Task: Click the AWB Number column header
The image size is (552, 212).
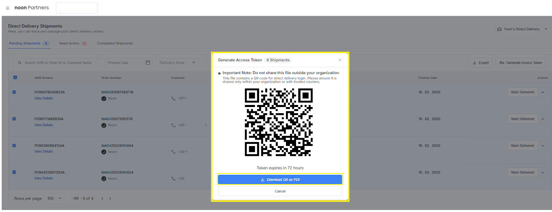Action: click(x=44, y=78)
